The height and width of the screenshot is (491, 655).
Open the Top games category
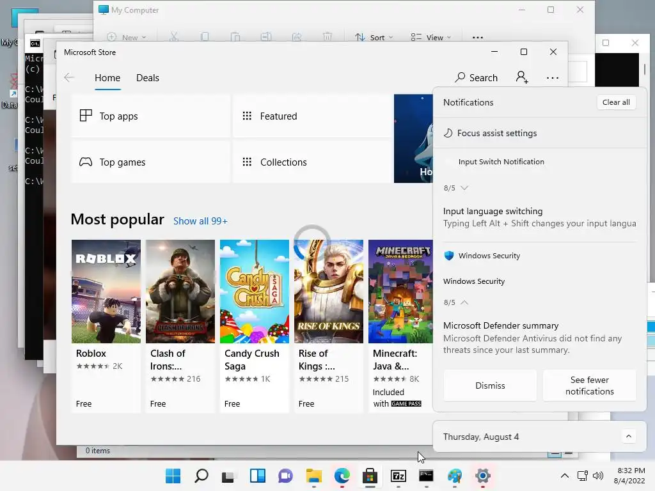click(x=151, y=162)
